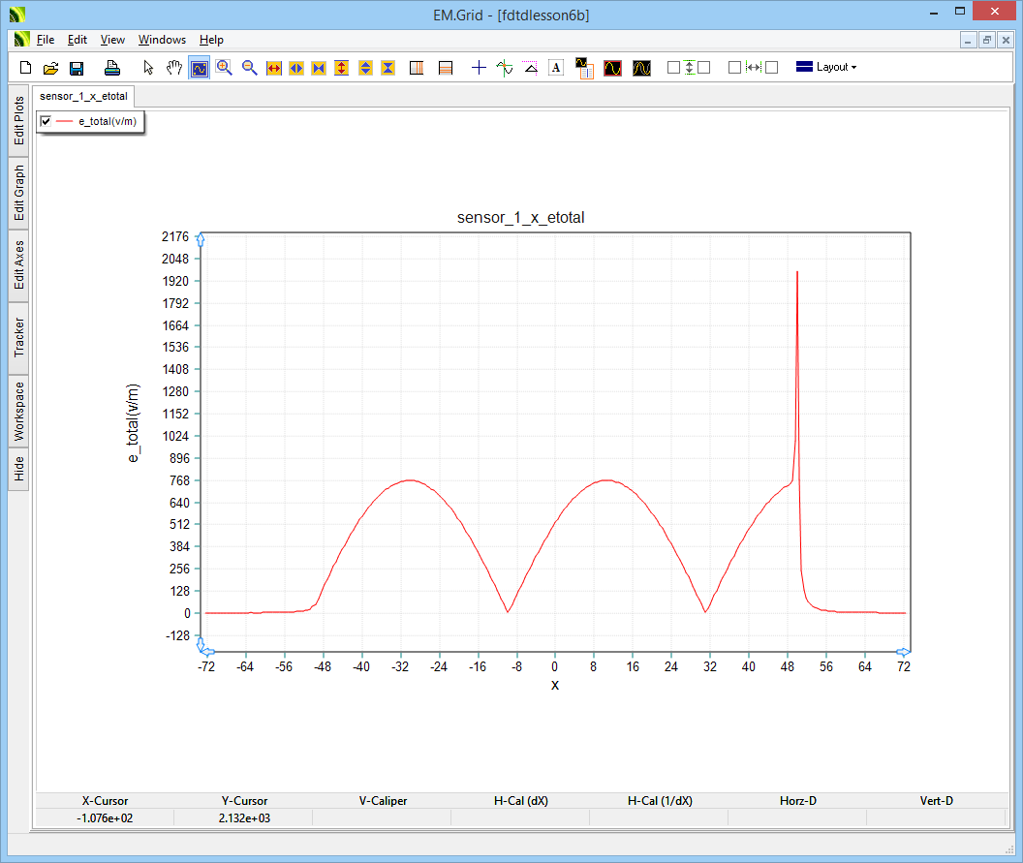This screenshot has width=1023, height=863.
Task: Open a file with folder icon
Action: 51,68
